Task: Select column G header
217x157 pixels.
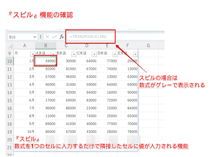Action: pos(148,45)
